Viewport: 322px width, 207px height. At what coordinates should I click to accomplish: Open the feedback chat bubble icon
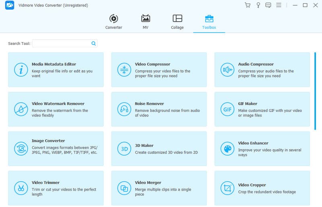pyautogui.click(x=268, y=5)
